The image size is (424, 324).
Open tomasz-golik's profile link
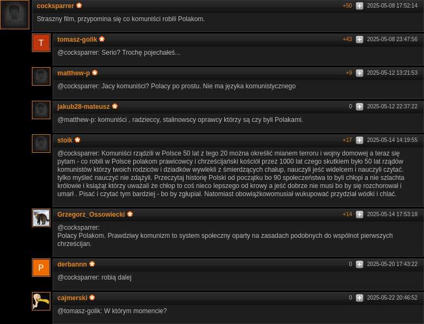click(77, 40)
